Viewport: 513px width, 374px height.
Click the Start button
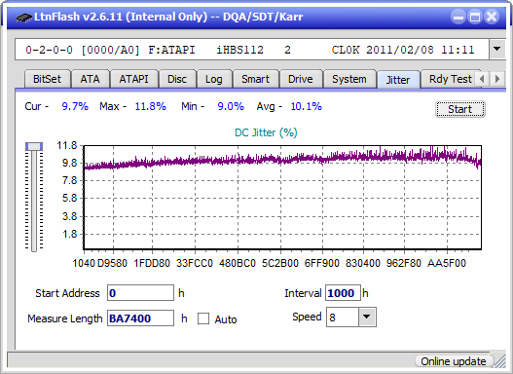[460, 109]
